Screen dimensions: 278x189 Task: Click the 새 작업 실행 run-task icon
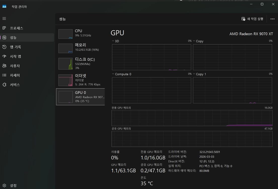pyautogui.click(x=243, y=19)
